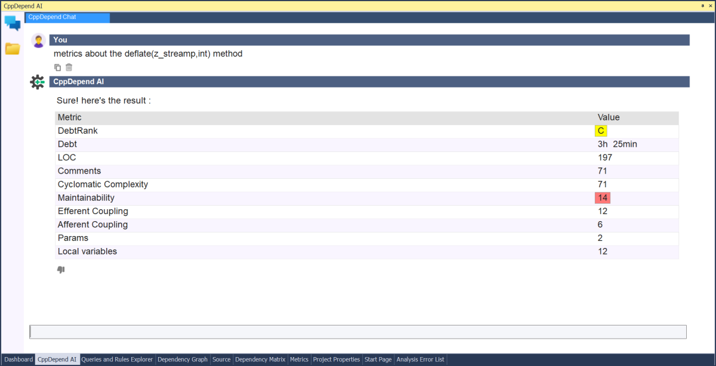Pin the CppDepend AI panel
Viewport: 716px width, 366px height.
(x=702, y=5)
